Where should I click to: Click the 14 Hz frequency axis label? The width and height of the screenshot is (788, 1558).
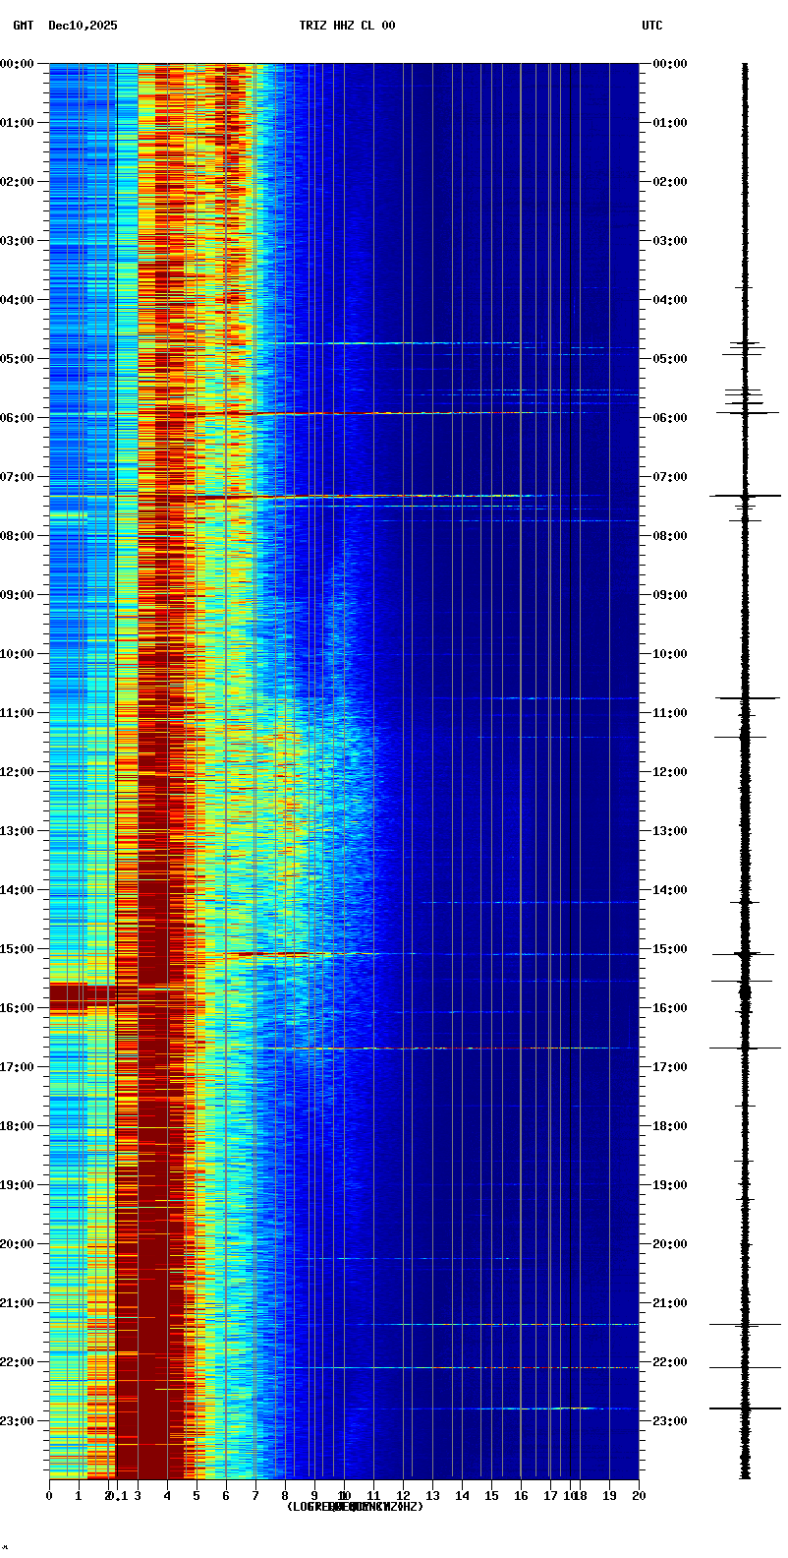[x=462, y=1496]
